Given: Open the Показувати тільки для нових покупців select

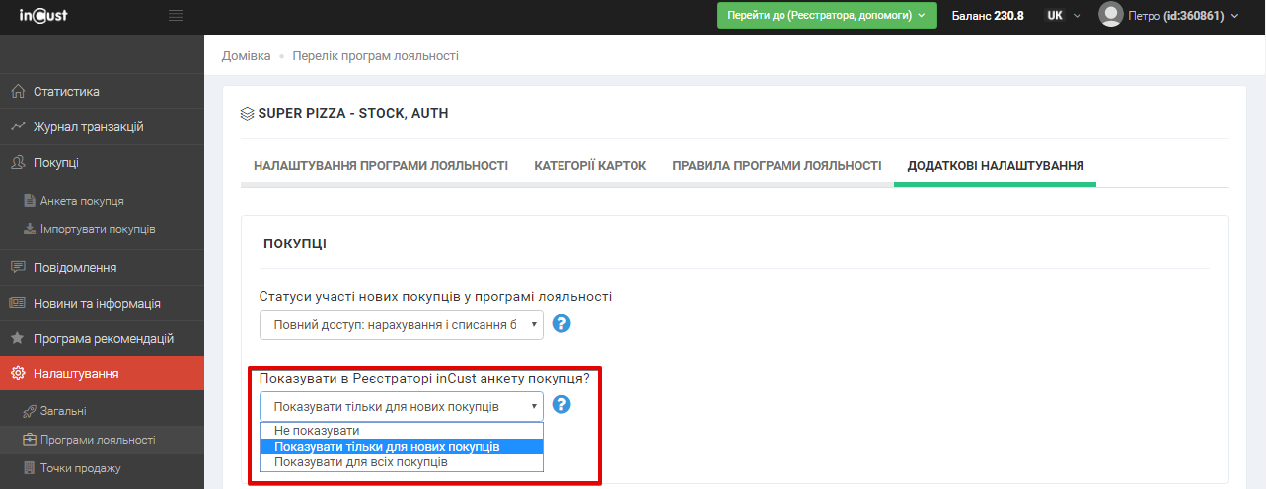Looking at the screenshot, I should tap(402, 406).
